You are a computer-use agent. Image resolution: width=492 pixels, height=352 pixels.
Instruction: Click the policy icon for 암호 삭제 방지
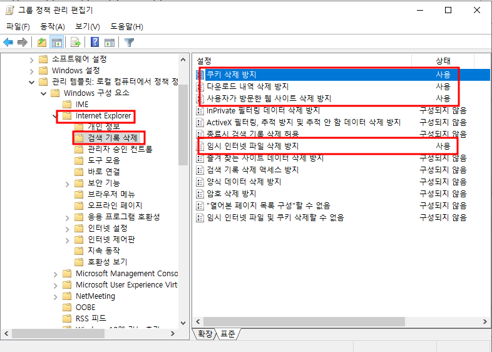(200, 194)
